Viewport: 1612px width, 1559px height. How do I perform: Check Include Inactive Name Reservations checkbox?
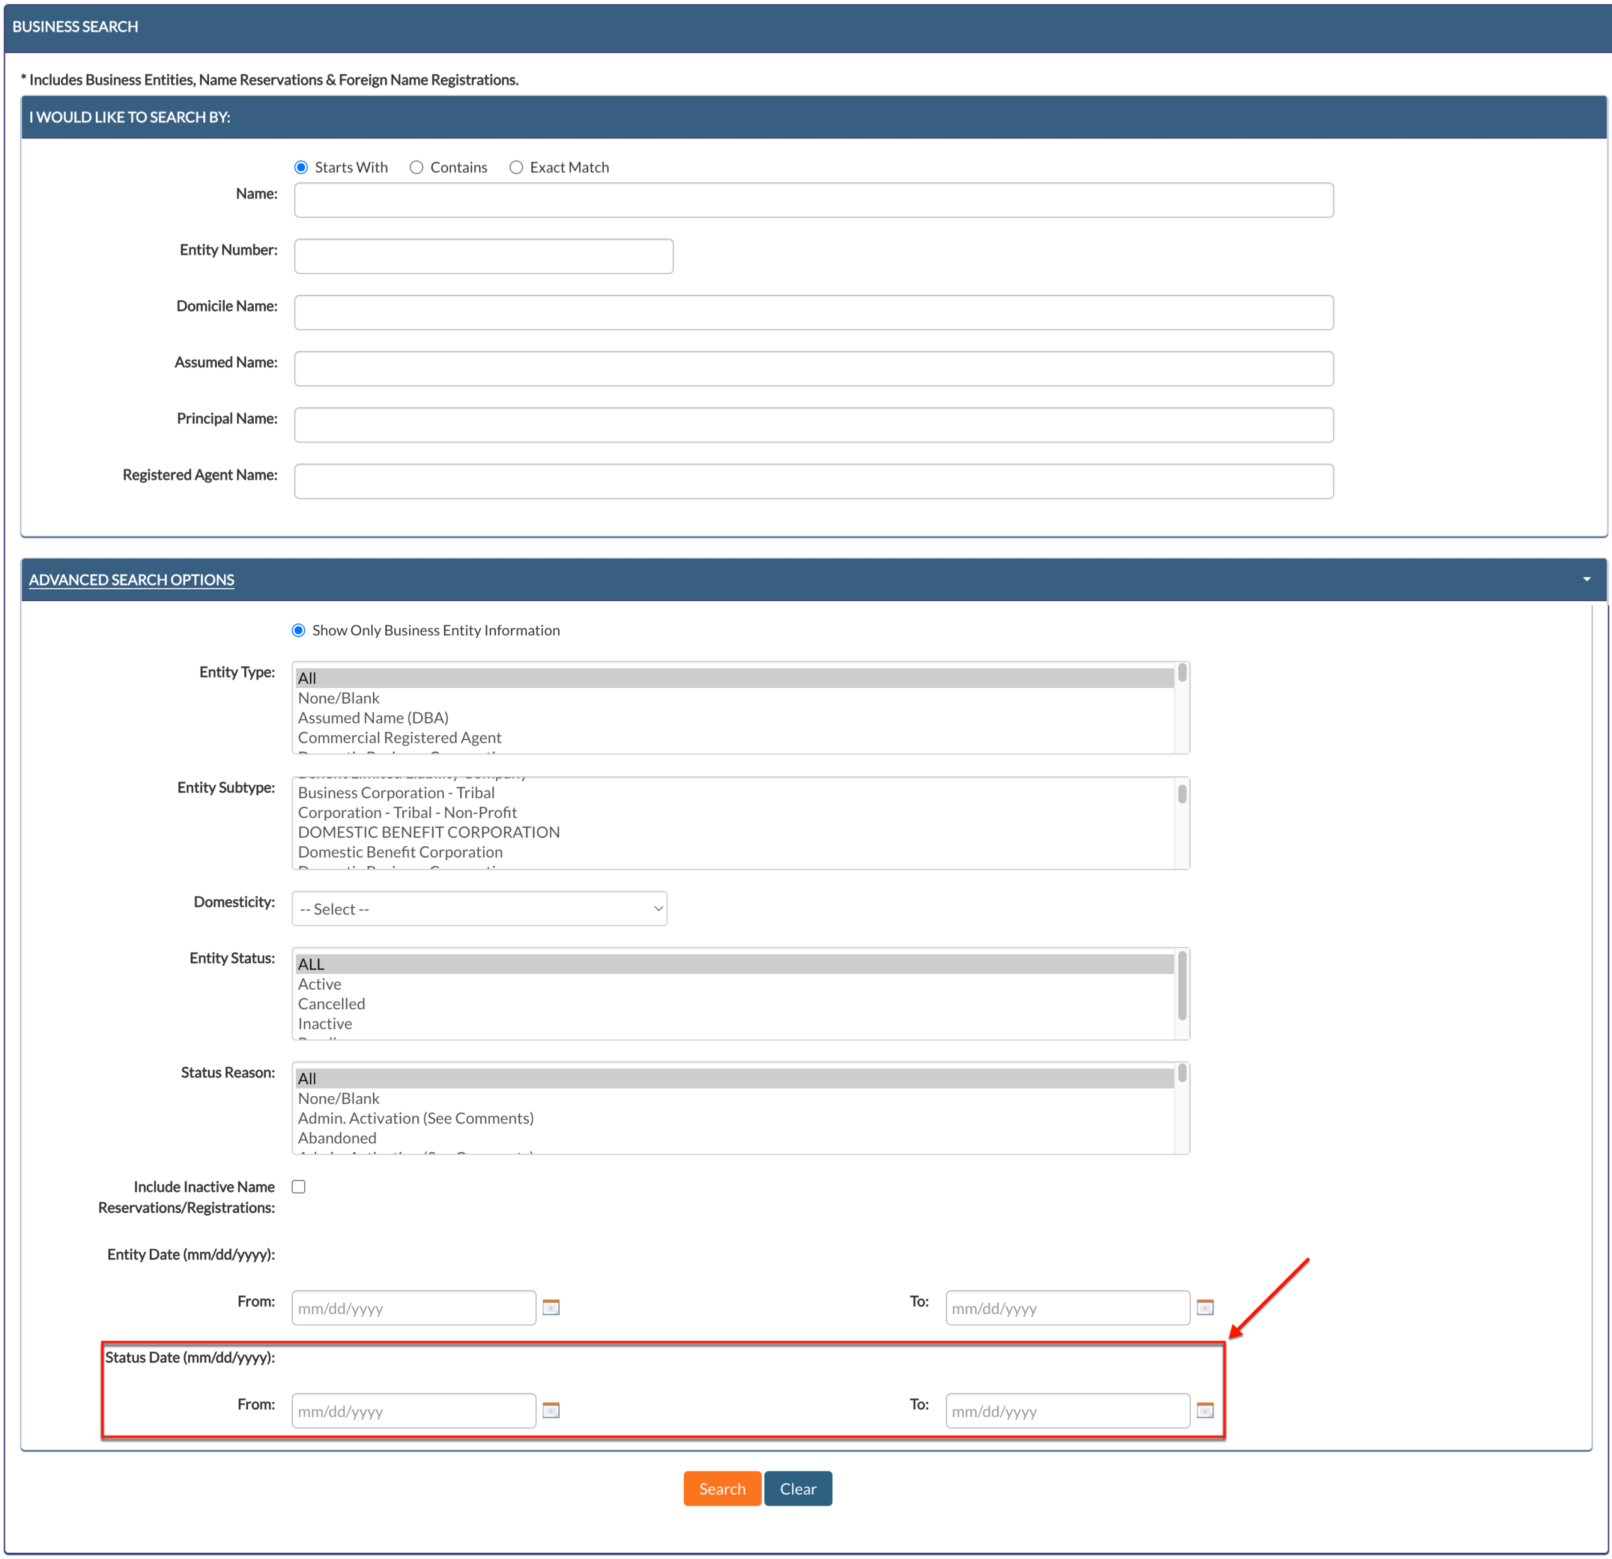(x=298, y=1186)
